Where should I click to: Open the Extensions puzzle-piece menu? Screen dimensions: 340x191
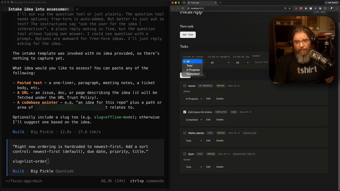tap(325, 8)
